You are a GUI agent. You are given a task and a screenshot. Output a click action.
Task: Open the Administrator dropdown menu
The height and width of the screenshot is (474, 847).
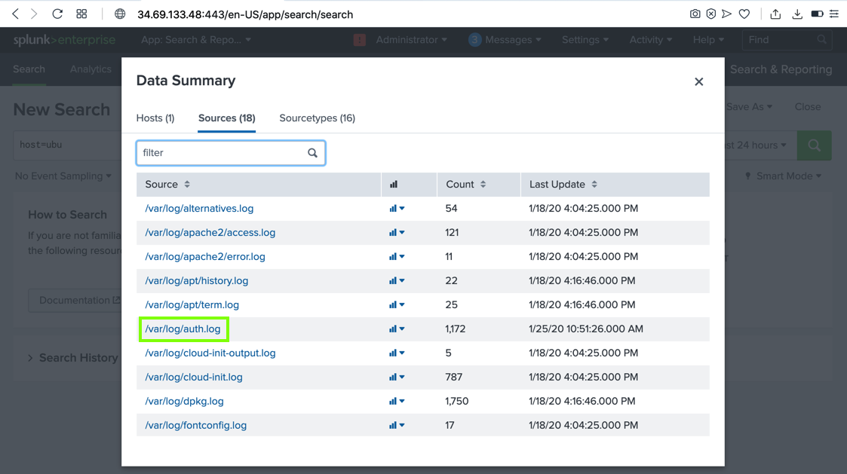(x=412, y=40)
